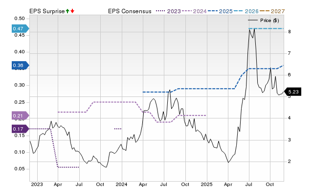Click the red EPS Surprise down arrow
The width and height of the screenshot is (313, 187).
tap(72, 11)
